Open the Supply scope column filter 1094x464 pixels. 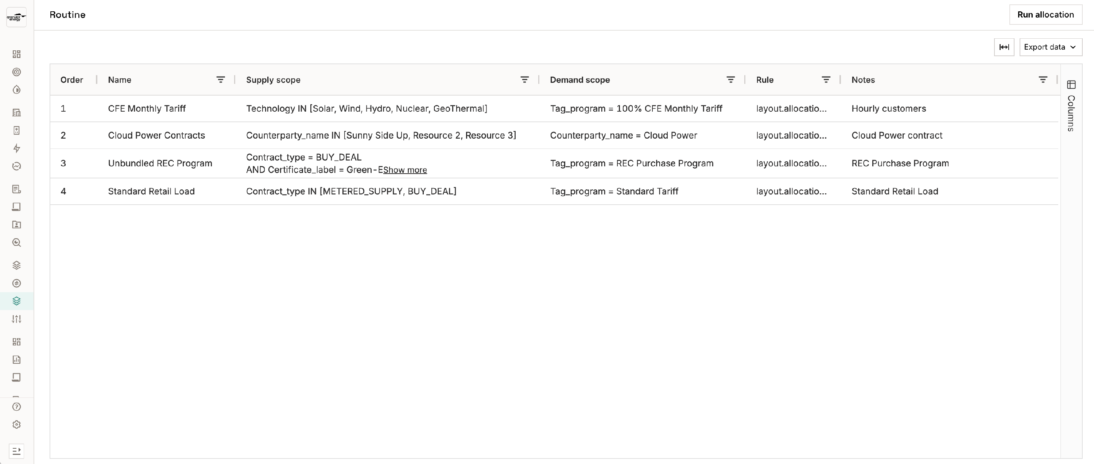pyautogui.click(x=524, y=80)
